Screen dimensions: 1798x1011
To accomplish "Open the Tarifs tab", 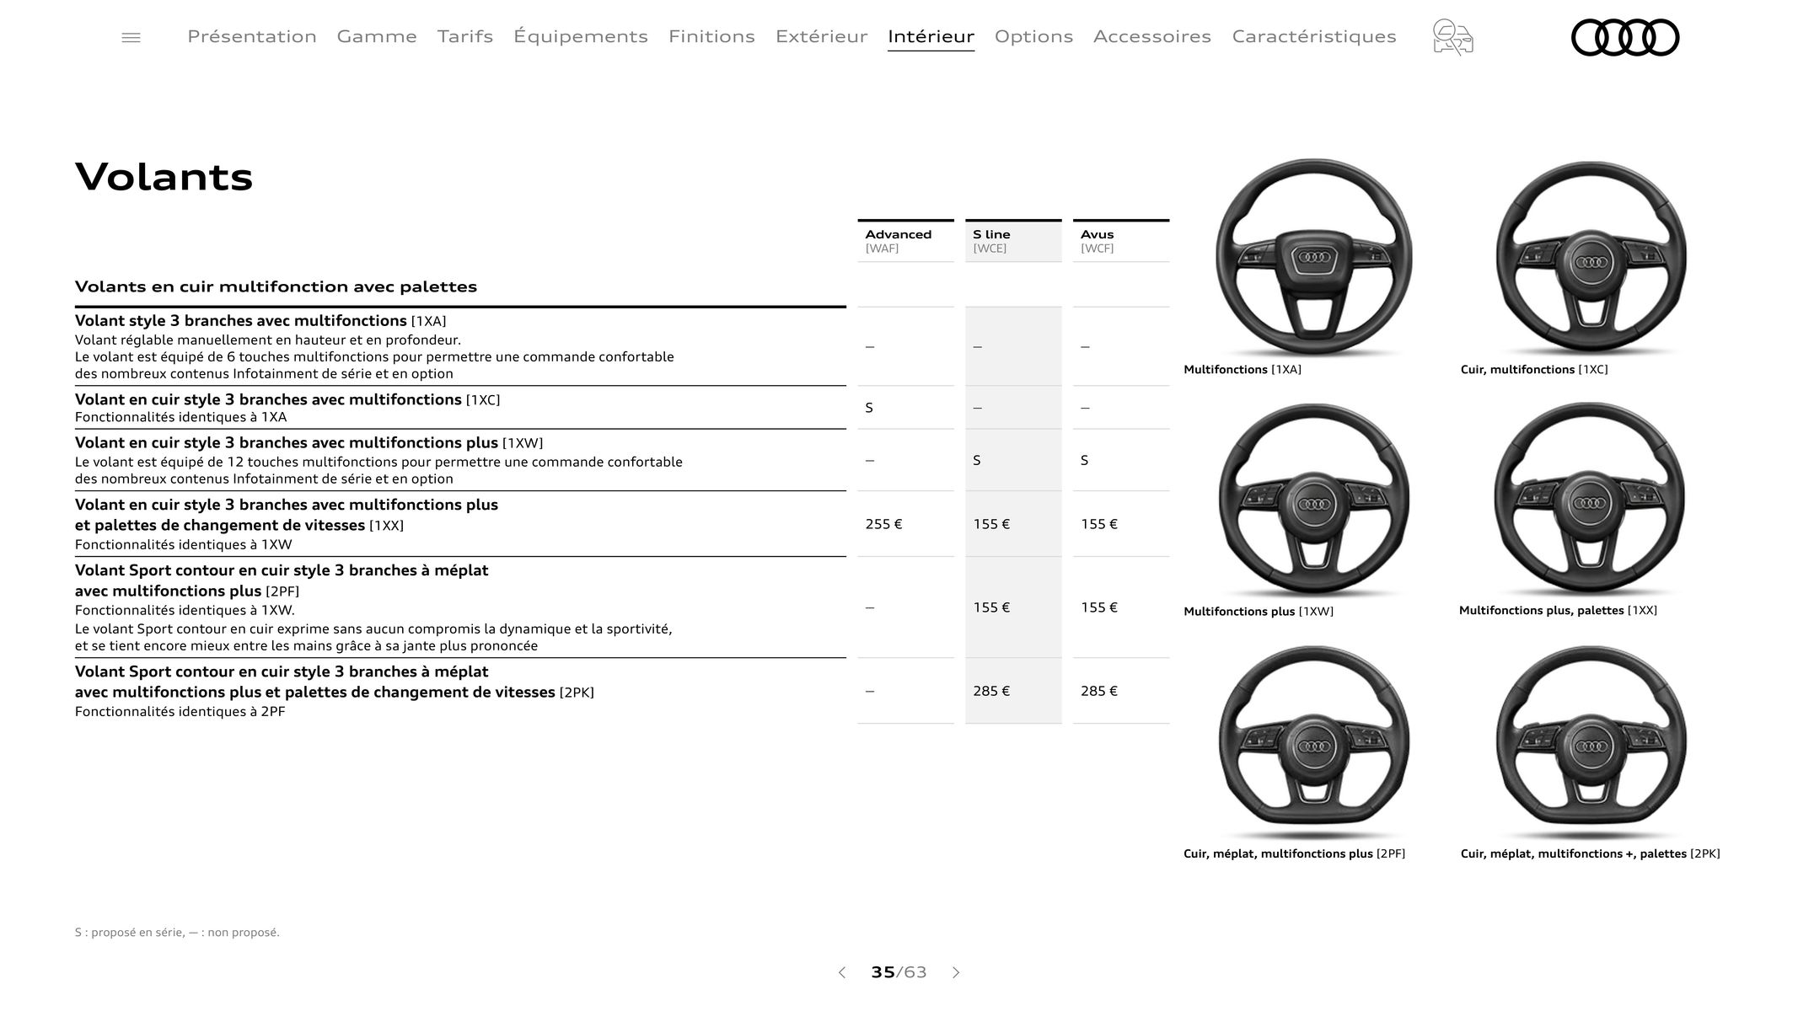I will pyautogui.click(x=465, y=36).
